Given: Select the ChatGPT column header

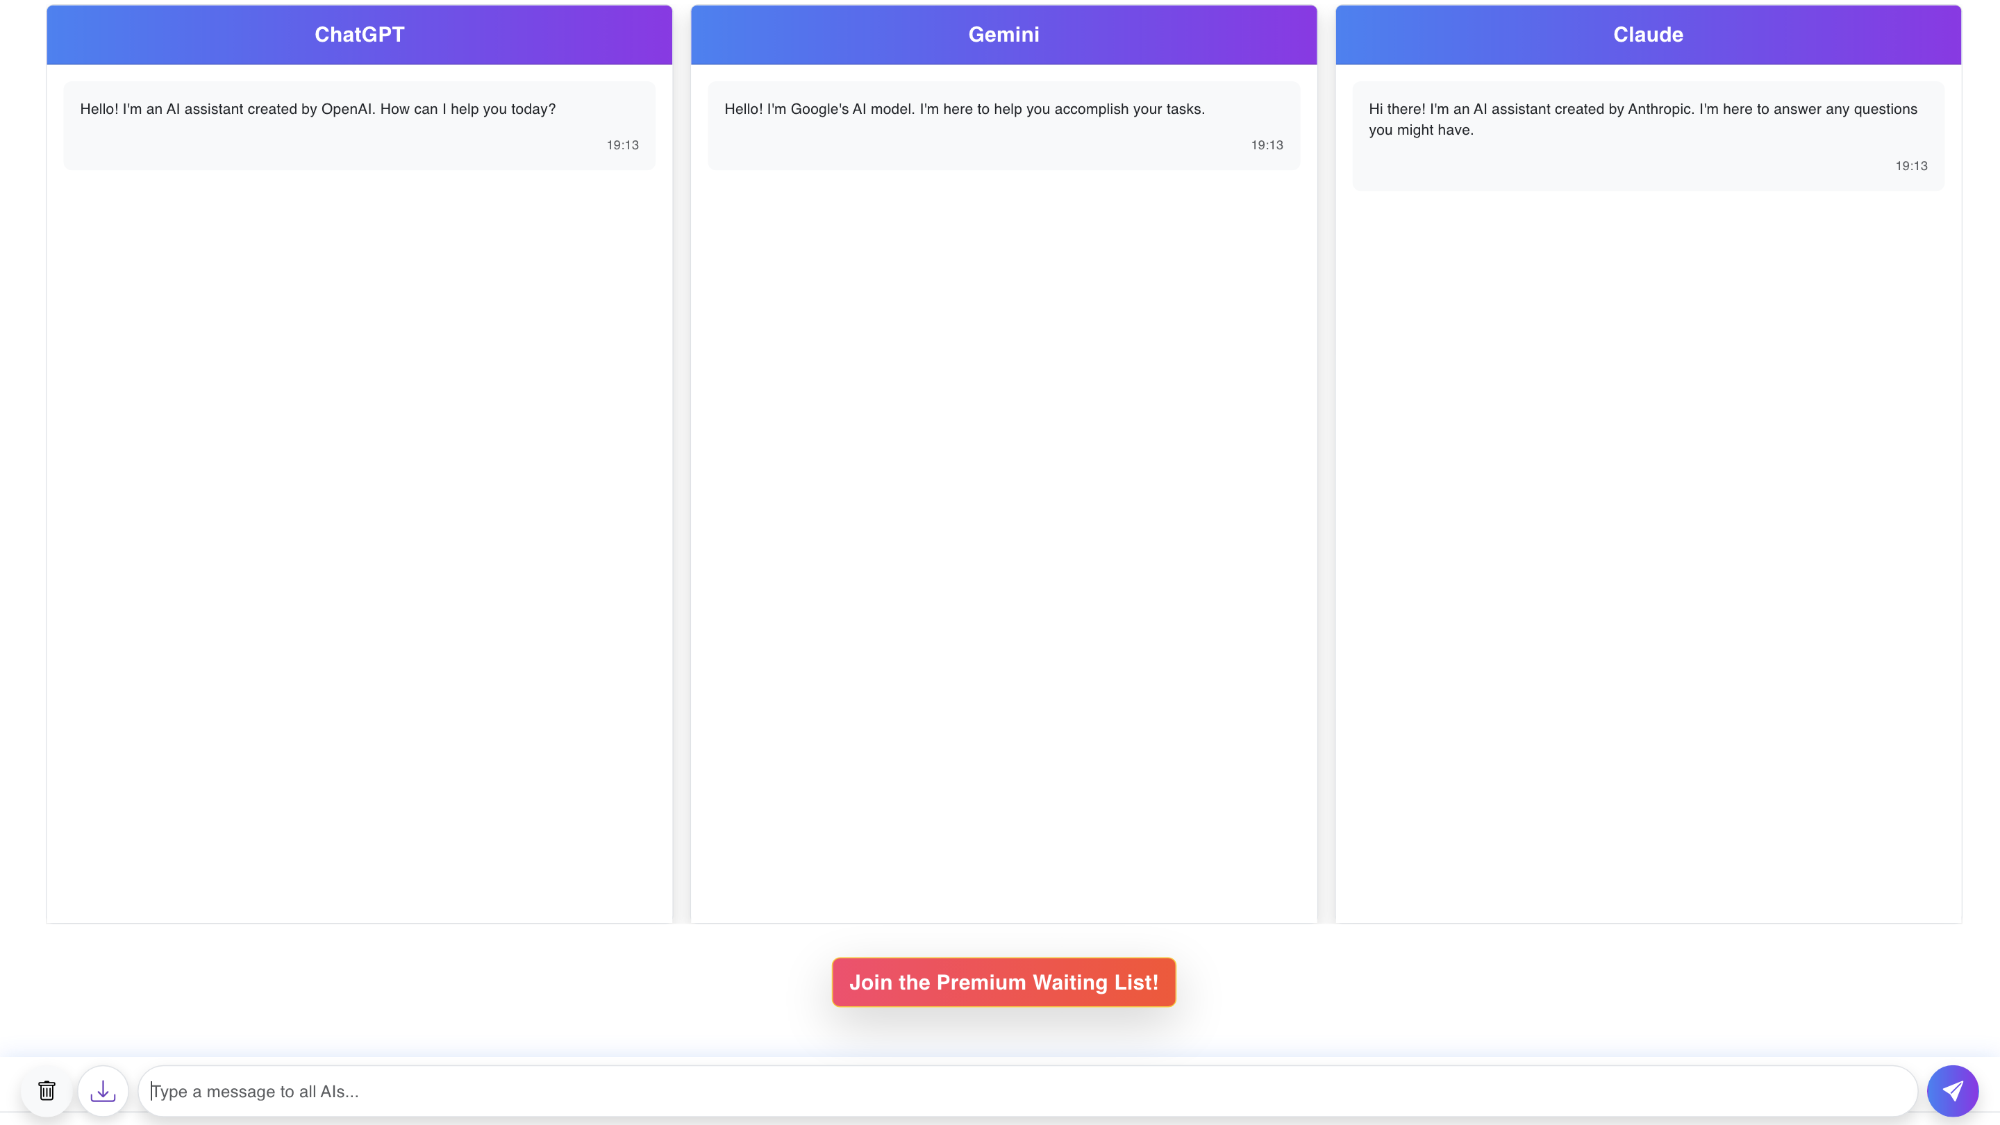Looking at the screenshot, I should [359, 34].
